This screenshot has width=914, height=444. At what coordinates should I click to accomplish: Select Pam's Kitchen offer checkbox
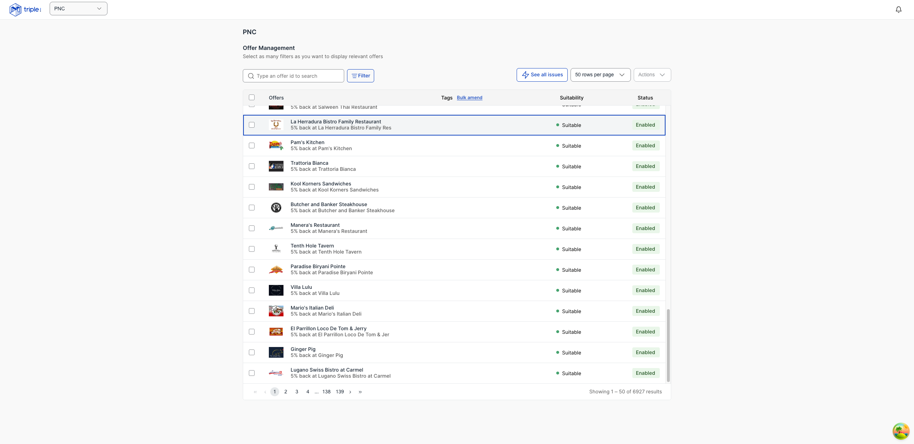click(x=252, y=146)
